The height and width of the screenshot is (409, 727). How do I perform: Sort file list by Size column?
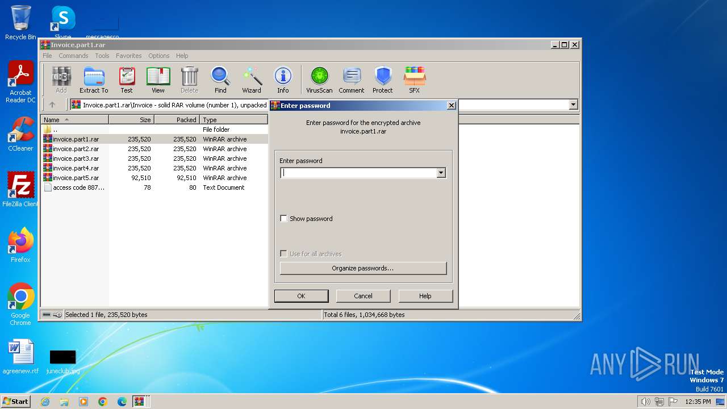[x=131, y=120]
